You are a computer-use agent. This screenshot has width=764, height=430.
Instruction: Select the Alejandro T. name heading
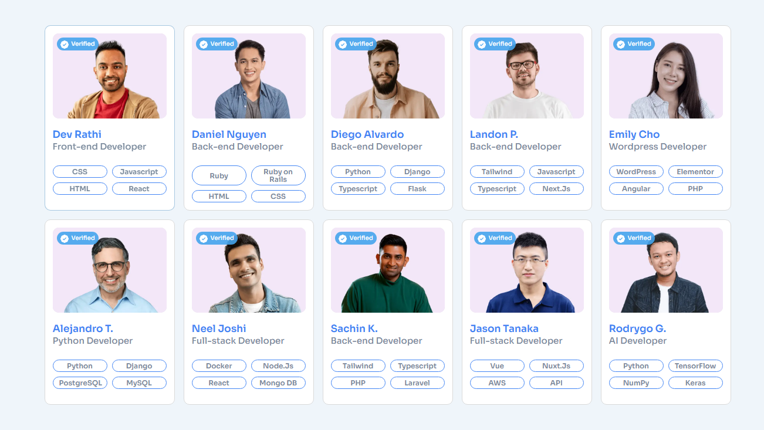click(x=83, y=329)
